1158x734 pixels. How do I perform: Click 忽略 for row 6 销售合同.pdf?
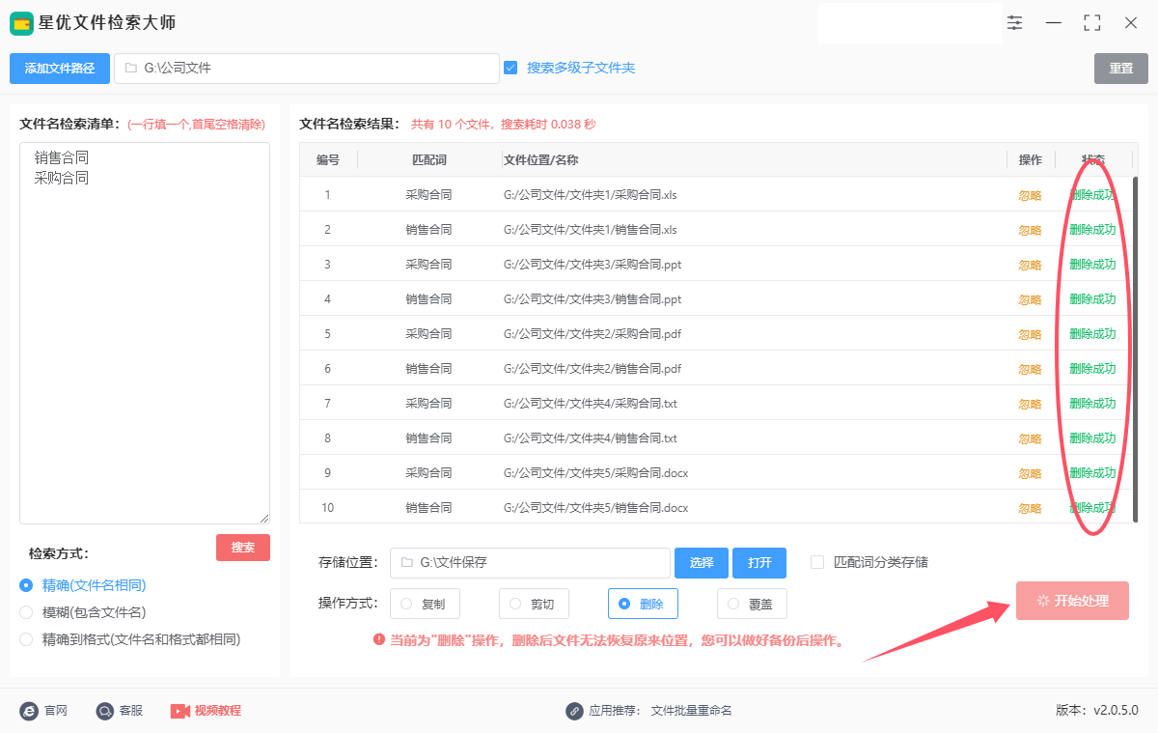[x=1031, y=369]
